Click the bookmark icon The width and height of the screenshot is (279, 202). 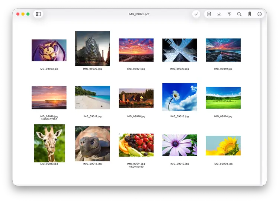click(250, 14)
